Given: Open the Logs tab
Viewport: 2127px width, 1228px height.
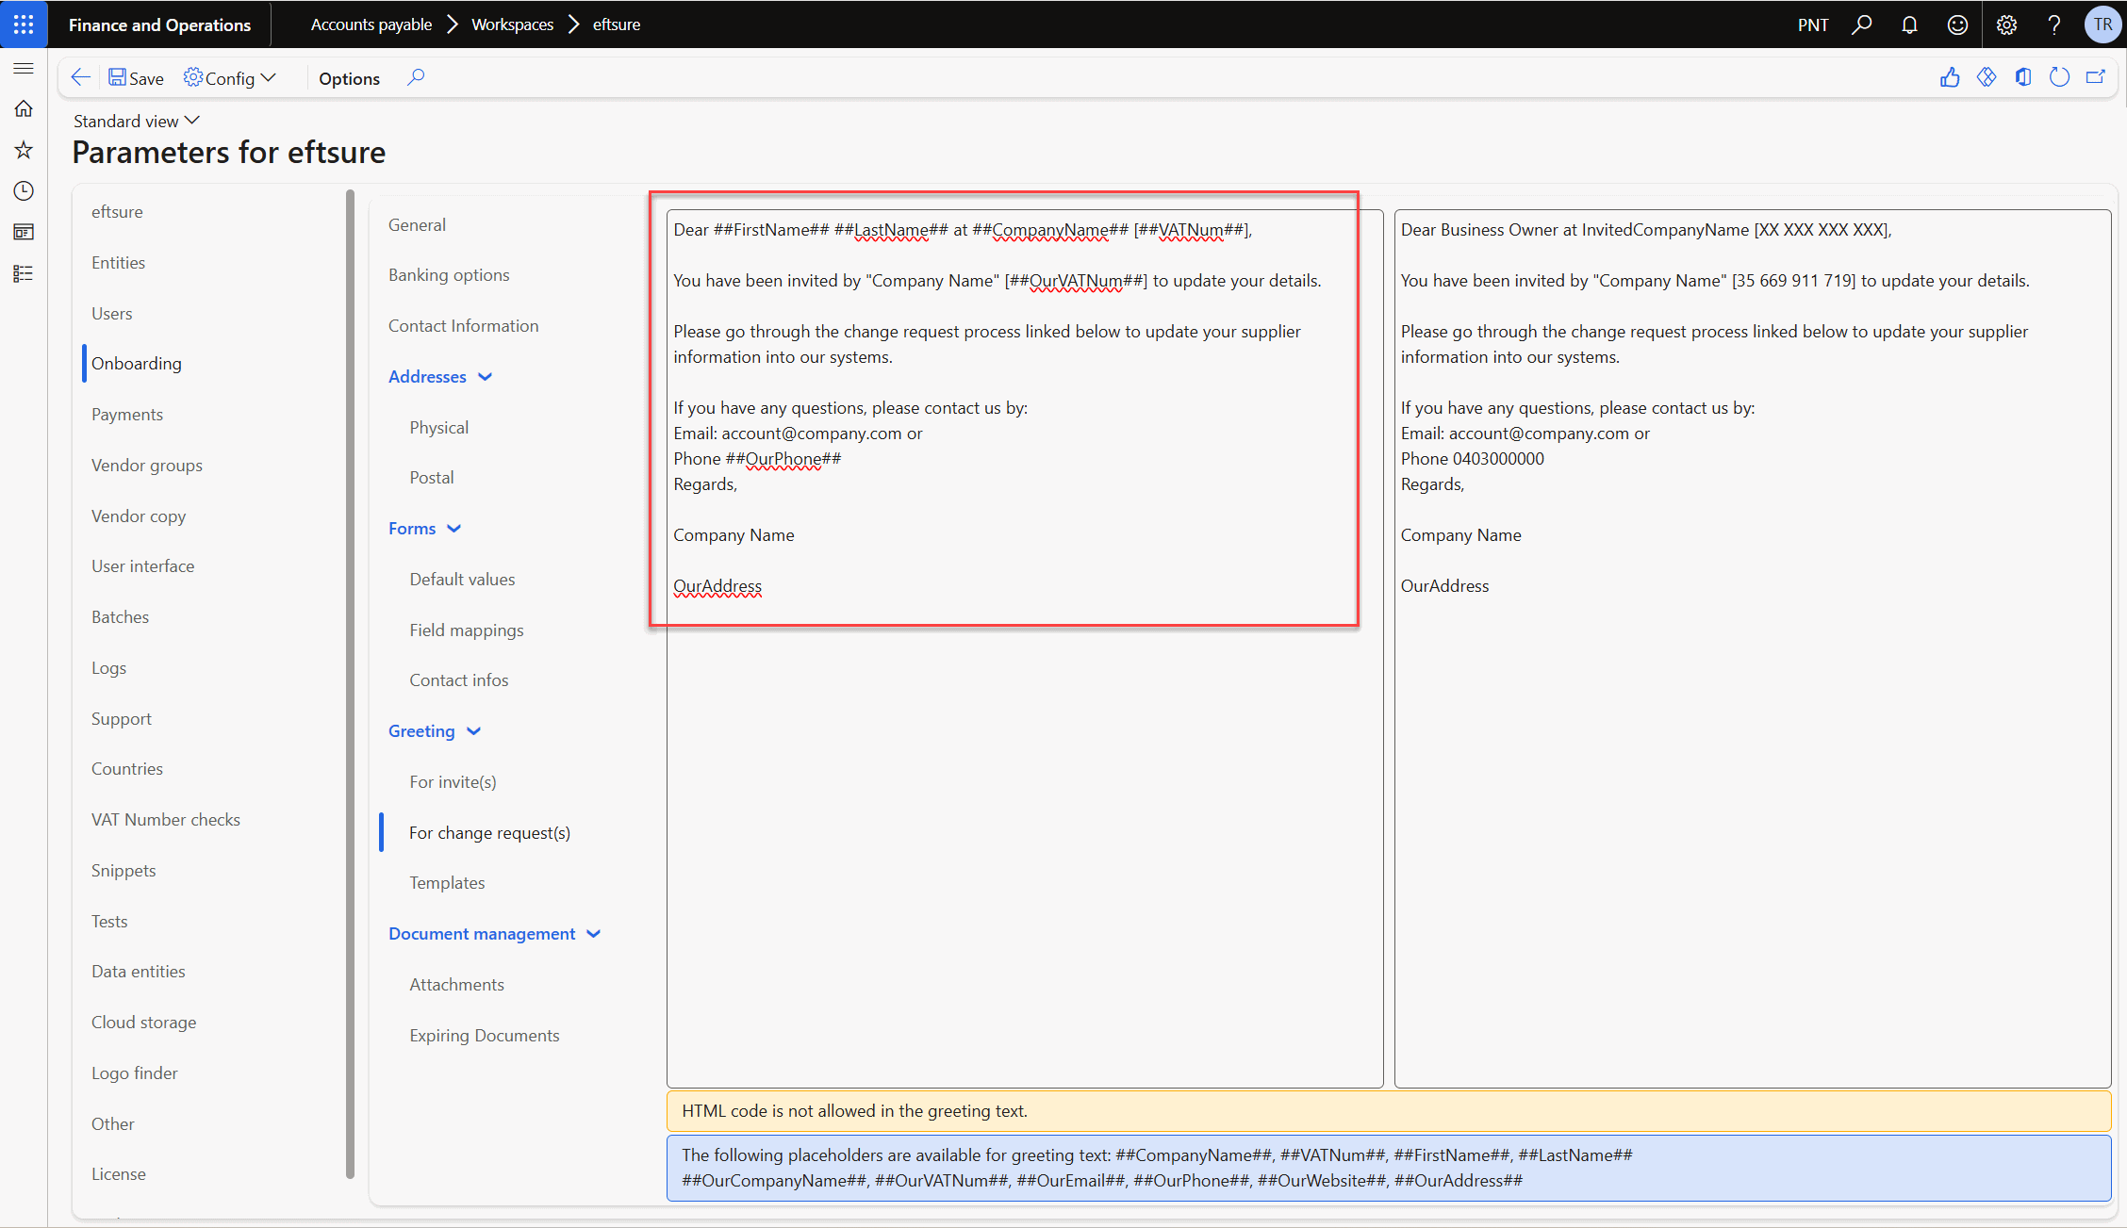Looking at the screenshot, I should click(108, 668).
